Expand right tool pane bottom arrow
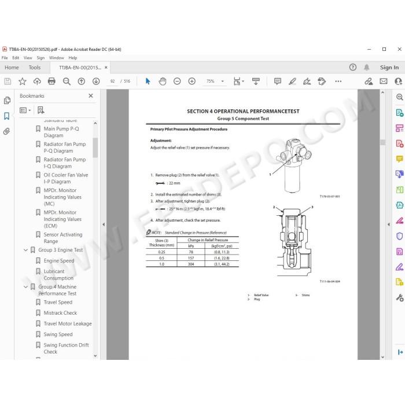Viewport: 405px width, 405px height. pyautogui.click(x=400, y=352)
